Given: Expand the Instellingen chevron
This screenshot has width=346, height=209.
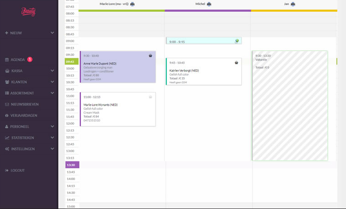Looking at the screenshot, I should coord(52,149).
